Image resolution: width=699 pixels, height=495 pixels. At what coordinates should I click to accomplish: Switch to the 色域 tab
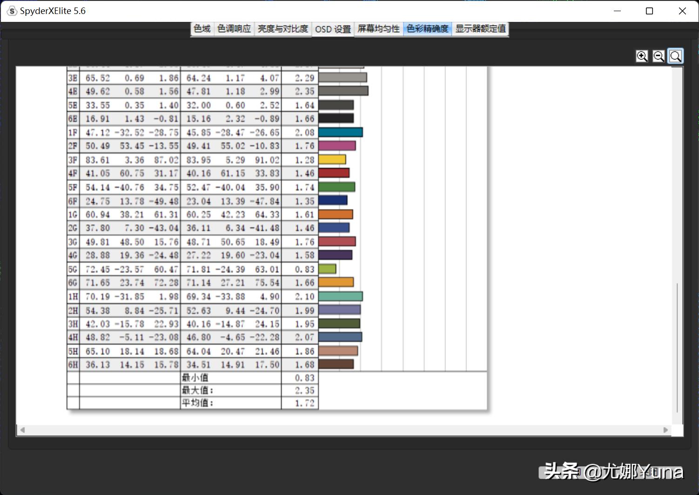click(x=202, y=29)
